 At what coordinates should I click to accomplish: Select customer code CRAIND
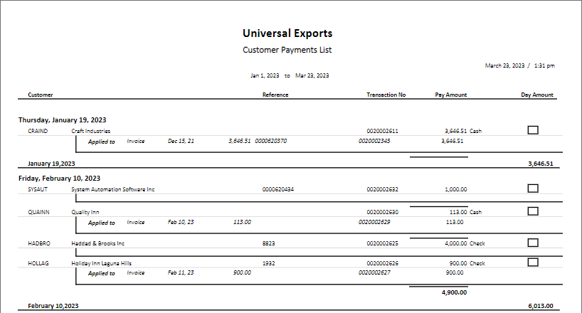[x=38, y=131]
